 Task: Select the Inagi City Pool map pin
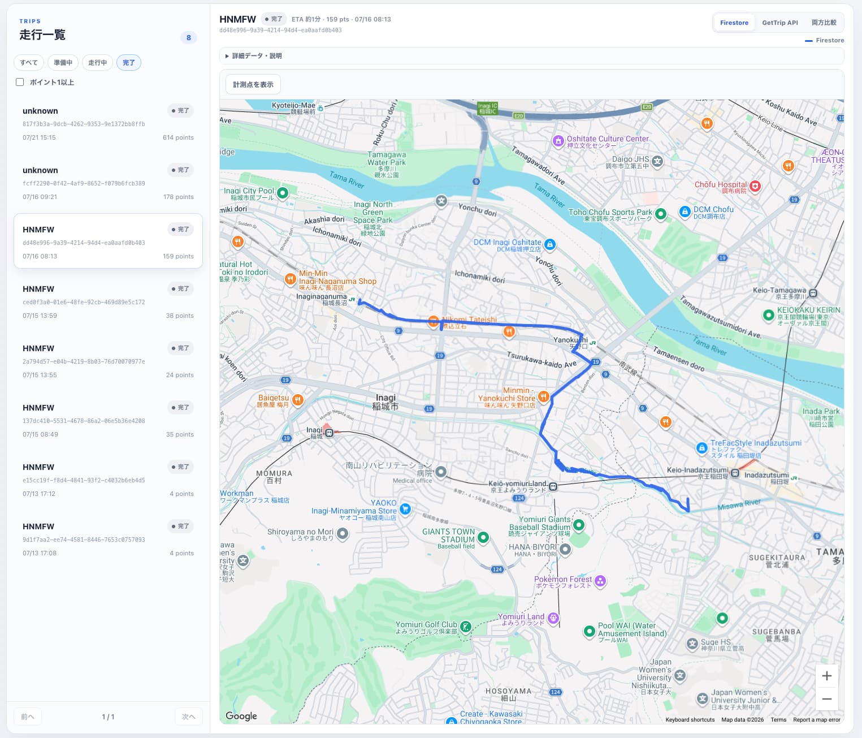pos(283,193)
